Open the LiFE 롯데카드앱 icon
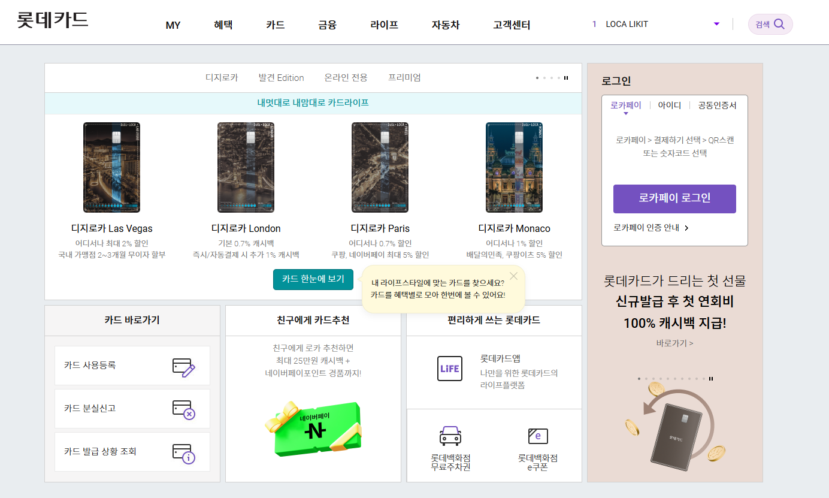 (x=450, y=369)
